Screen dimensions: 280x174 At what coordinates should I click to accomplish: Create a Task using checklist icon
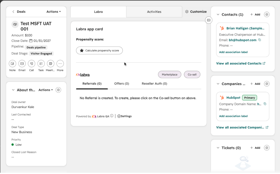[x=41, y=63]
